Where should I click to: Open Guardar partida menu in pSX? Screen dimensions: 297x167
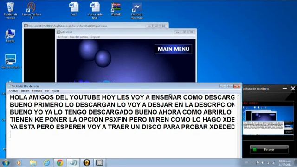(79, 37)
